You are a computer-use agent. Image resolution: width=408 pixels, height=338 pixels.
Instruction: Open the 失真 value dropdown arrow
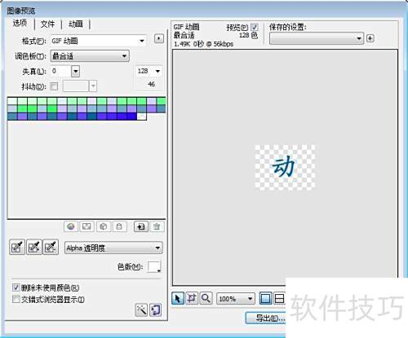click(75, 72)
